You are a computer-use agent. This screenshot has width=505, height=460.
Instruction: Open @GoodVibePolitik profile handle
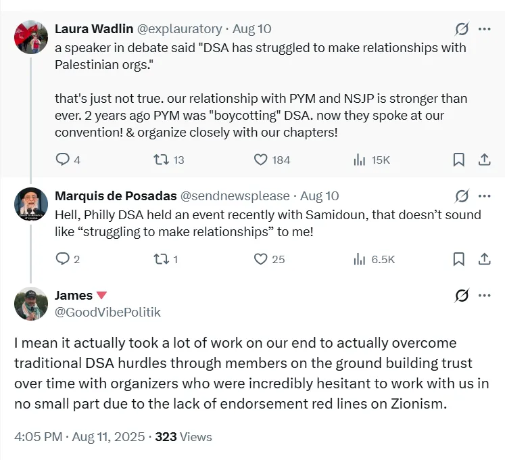coord(107,312)
